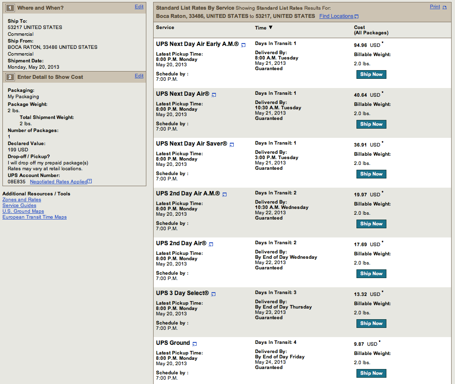Edit the Where and When section

click(139, 7)
